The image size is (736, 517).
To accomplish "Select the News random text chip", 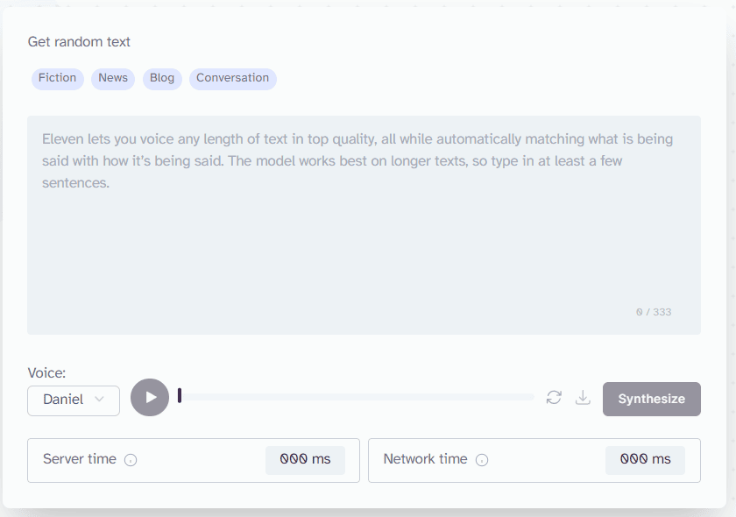I will click(113, 78).
